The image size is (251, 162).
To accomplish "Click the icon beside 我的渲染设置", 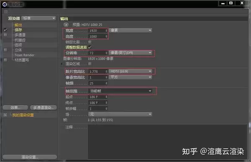I will tap(5, 115).
